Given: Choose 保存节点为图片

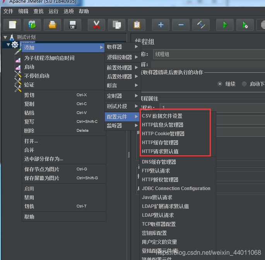Looking at the screenshot, I should click(x=64, y=169).
